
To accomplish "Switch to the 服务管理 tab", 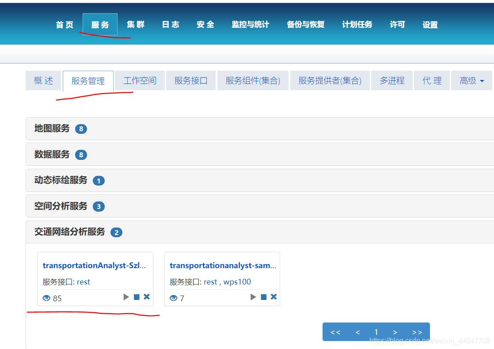I will pos(88,81).
